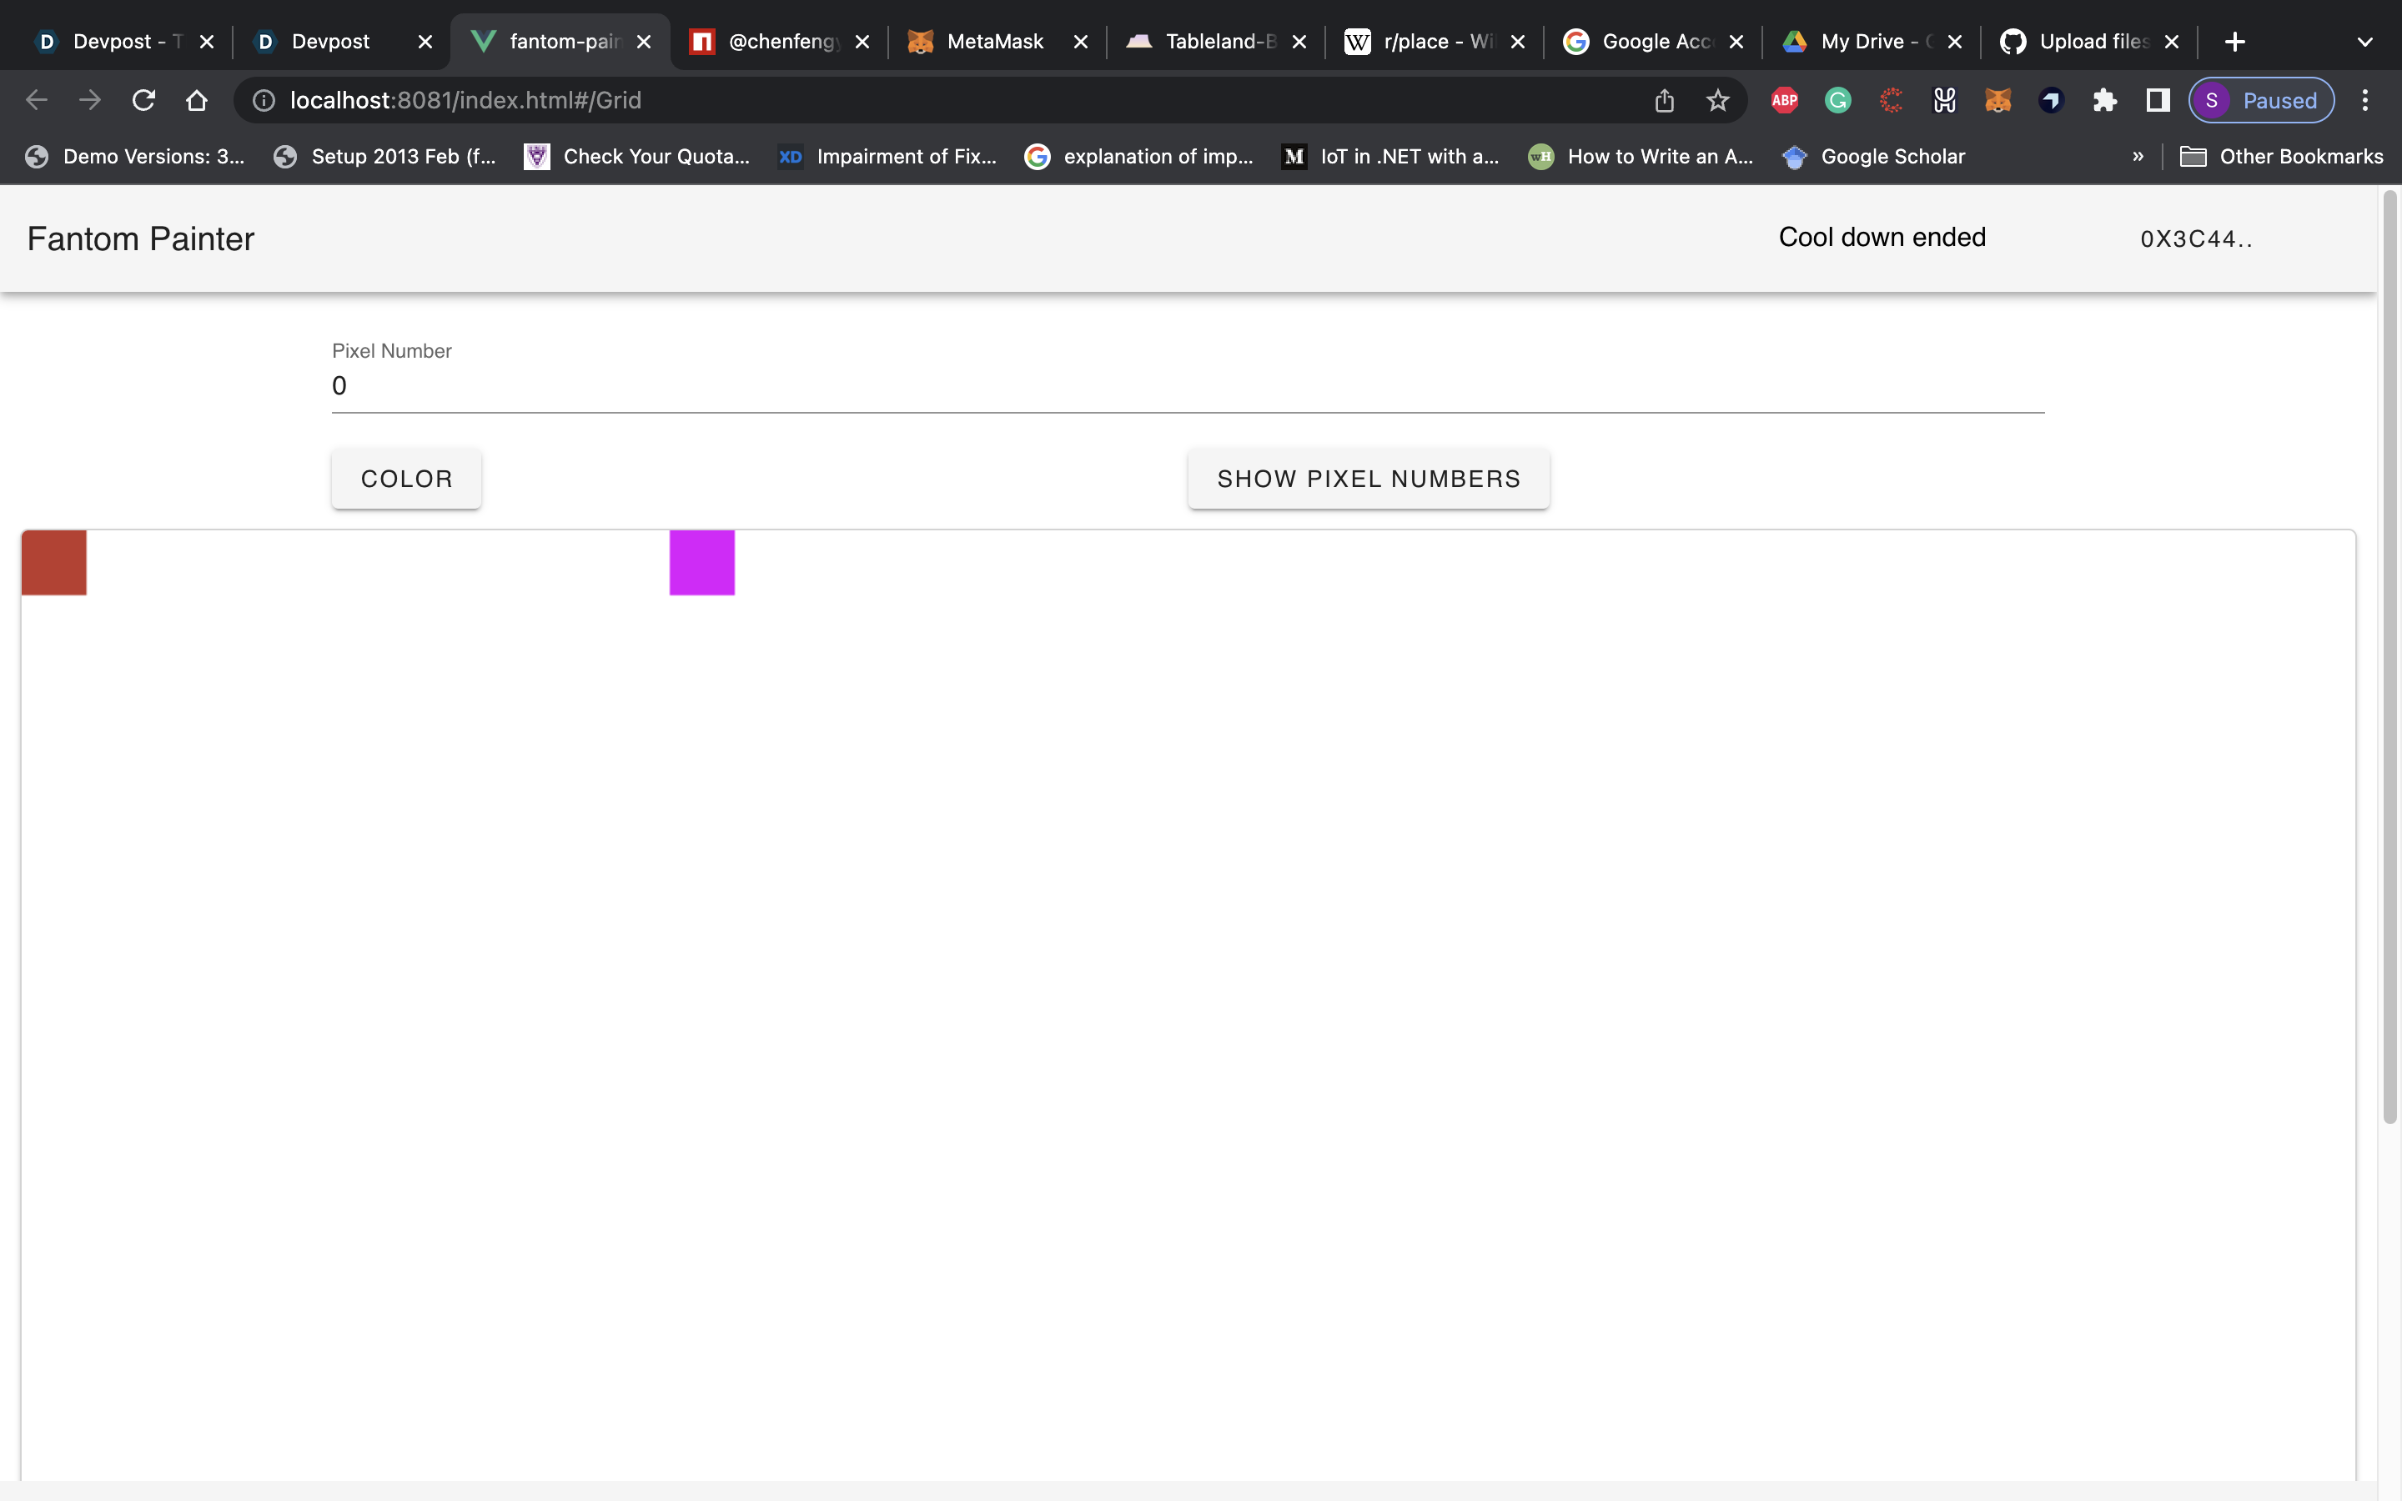Switch to the MetaMask tab
Viewport: 2402px width, 1501px height.
pos(994,42)
